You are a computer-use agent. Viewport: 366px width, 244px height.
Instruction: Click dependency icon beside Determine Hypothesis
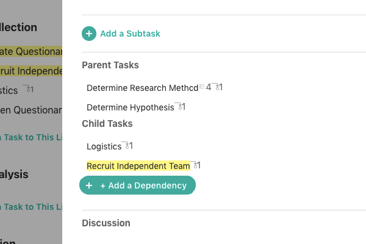180,107
